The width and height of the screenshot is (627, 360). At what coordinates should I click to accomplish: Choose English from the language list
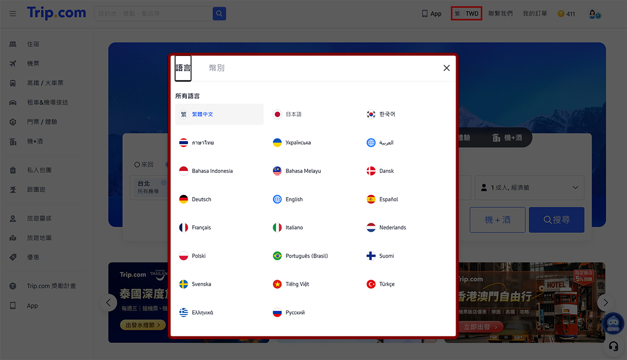click(294, 200)
